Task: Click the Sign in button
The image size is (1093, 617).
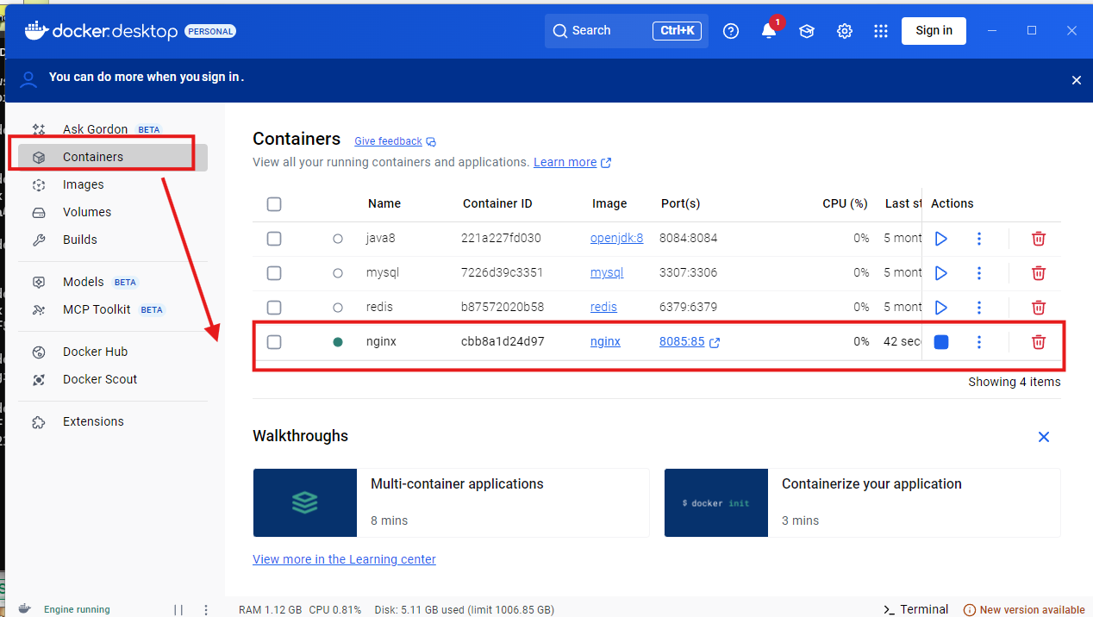Action: (x=934, y=31)
